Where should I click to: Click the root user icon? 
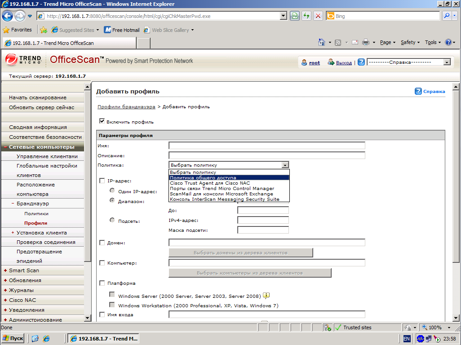coord(304,62)
